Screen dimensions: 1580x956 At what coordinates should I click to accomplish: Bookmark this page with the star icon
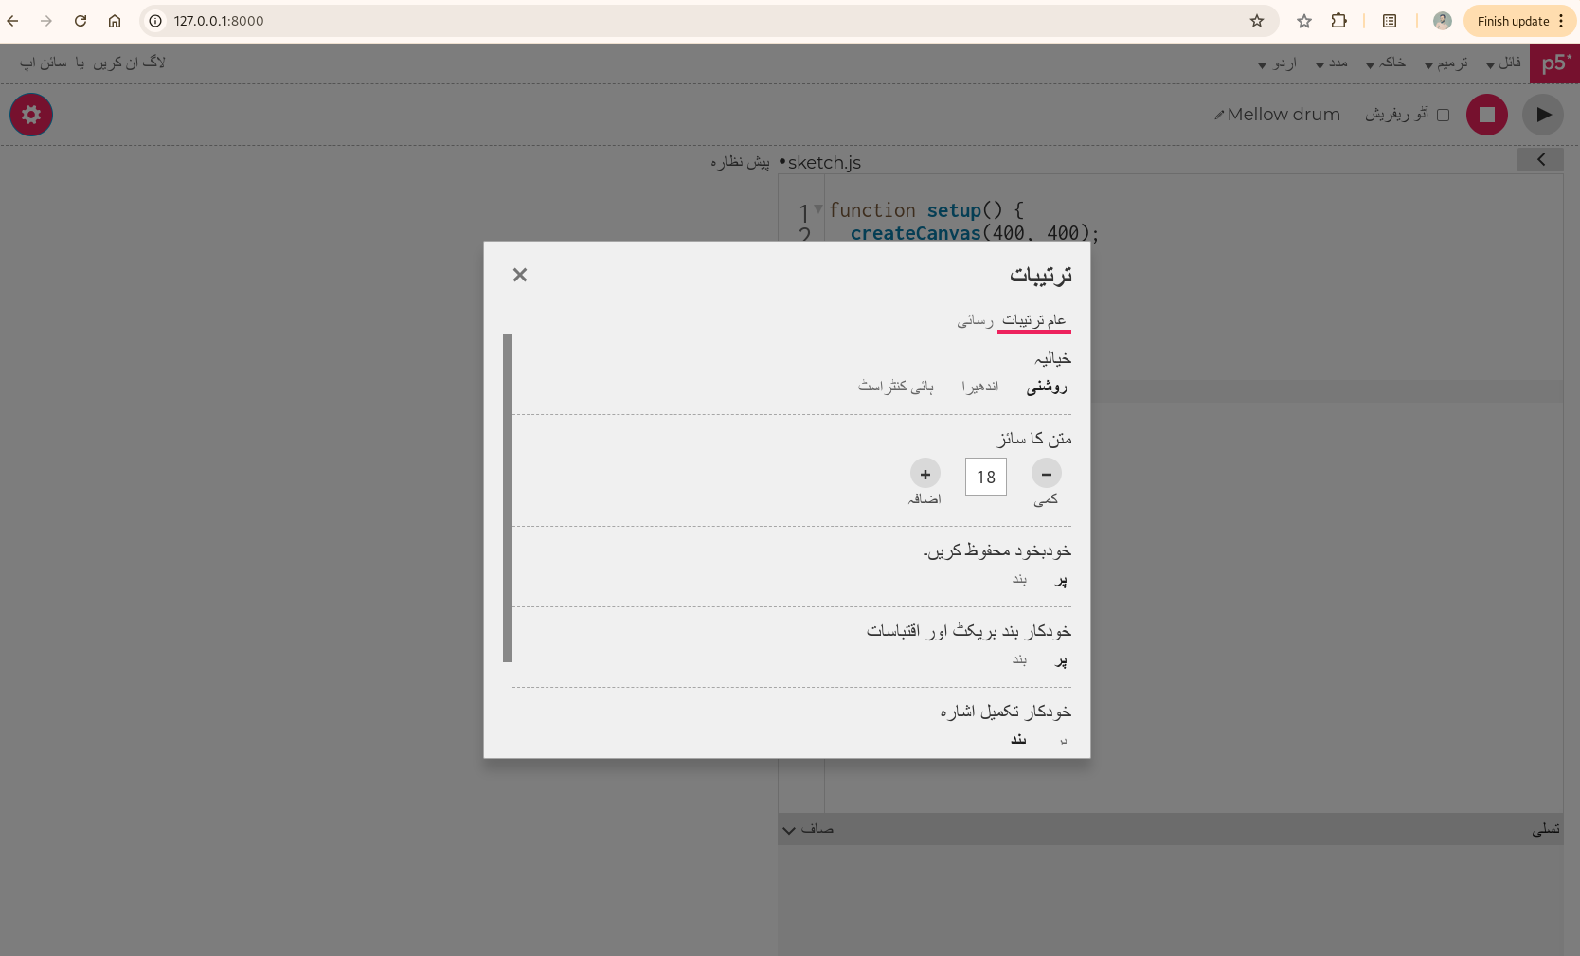pyautogui.click(x=1256, y=21)
